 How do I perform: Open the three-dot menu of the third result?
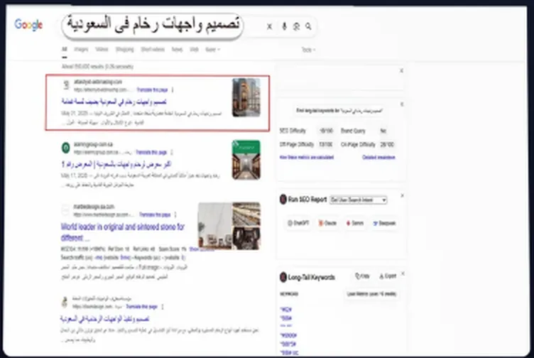tap(175, 215)
